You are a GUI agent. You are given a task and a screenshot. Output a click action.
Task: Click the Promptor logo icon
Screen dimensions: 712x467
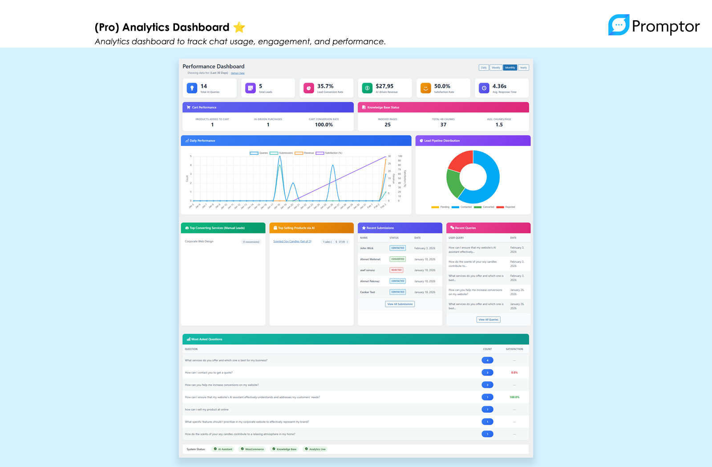coord(619,25)
